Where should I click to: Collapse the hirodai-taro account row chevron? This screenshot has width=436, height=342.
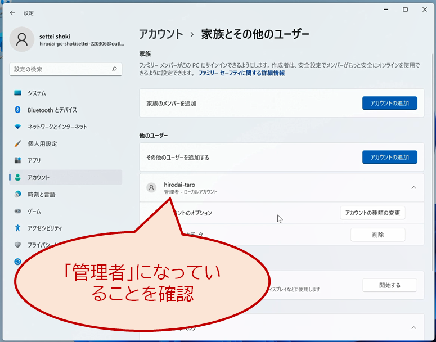tap(413, 188)
